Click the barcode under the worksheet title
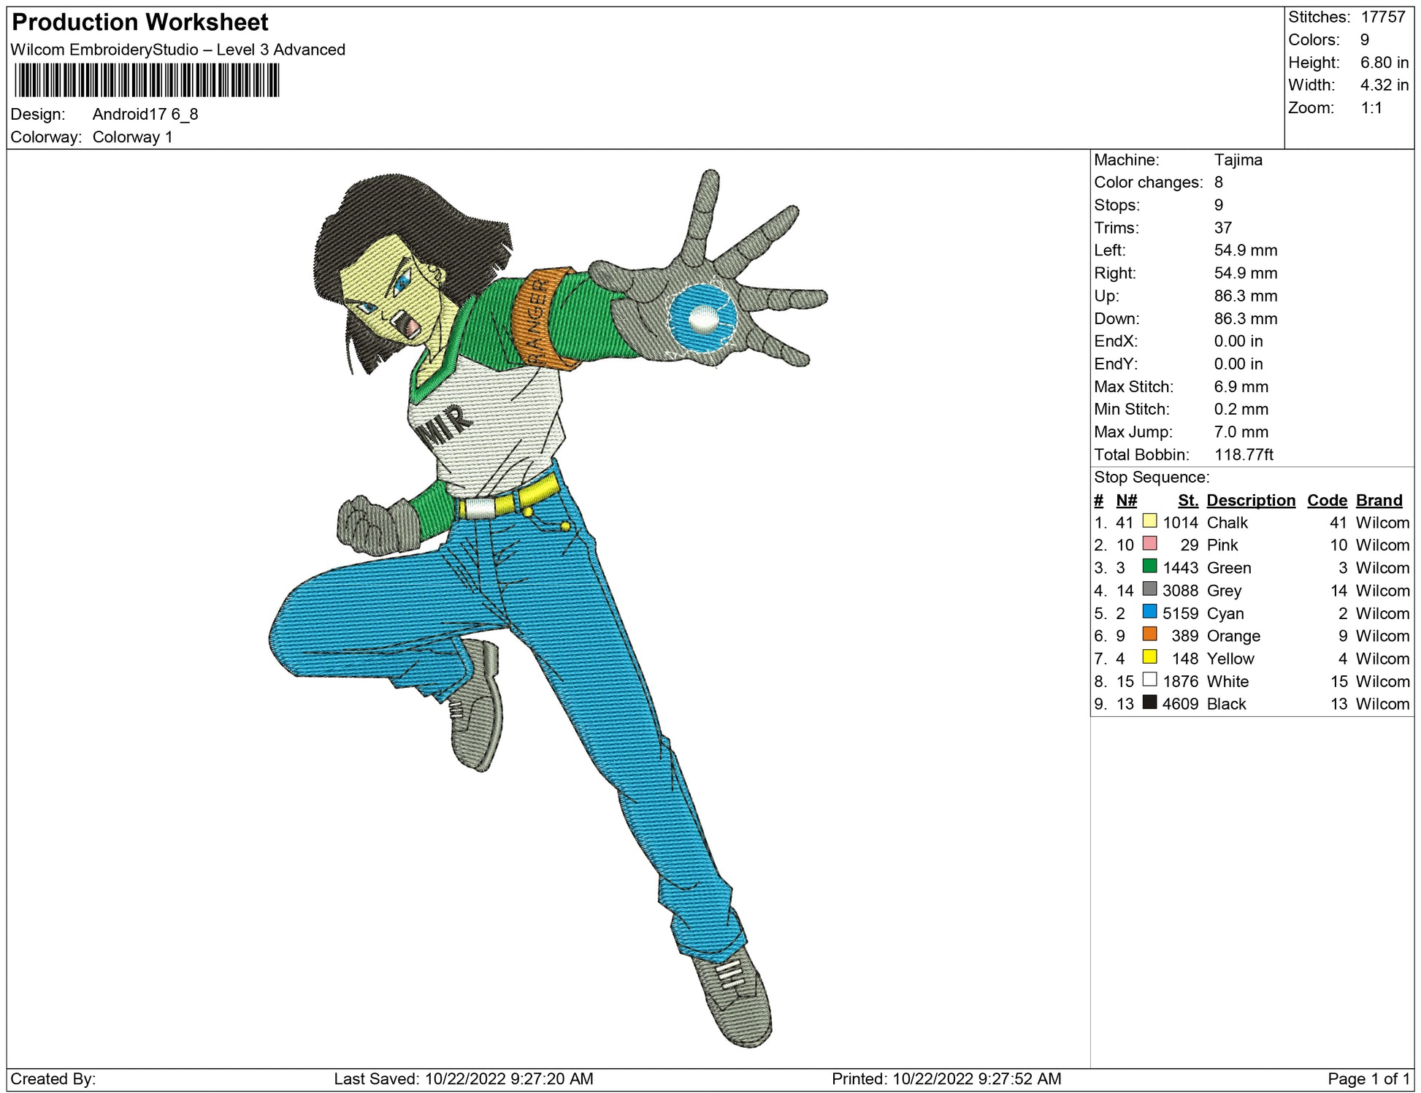Viewport: 1421px width, 1093px height. [x=147, y=80]
